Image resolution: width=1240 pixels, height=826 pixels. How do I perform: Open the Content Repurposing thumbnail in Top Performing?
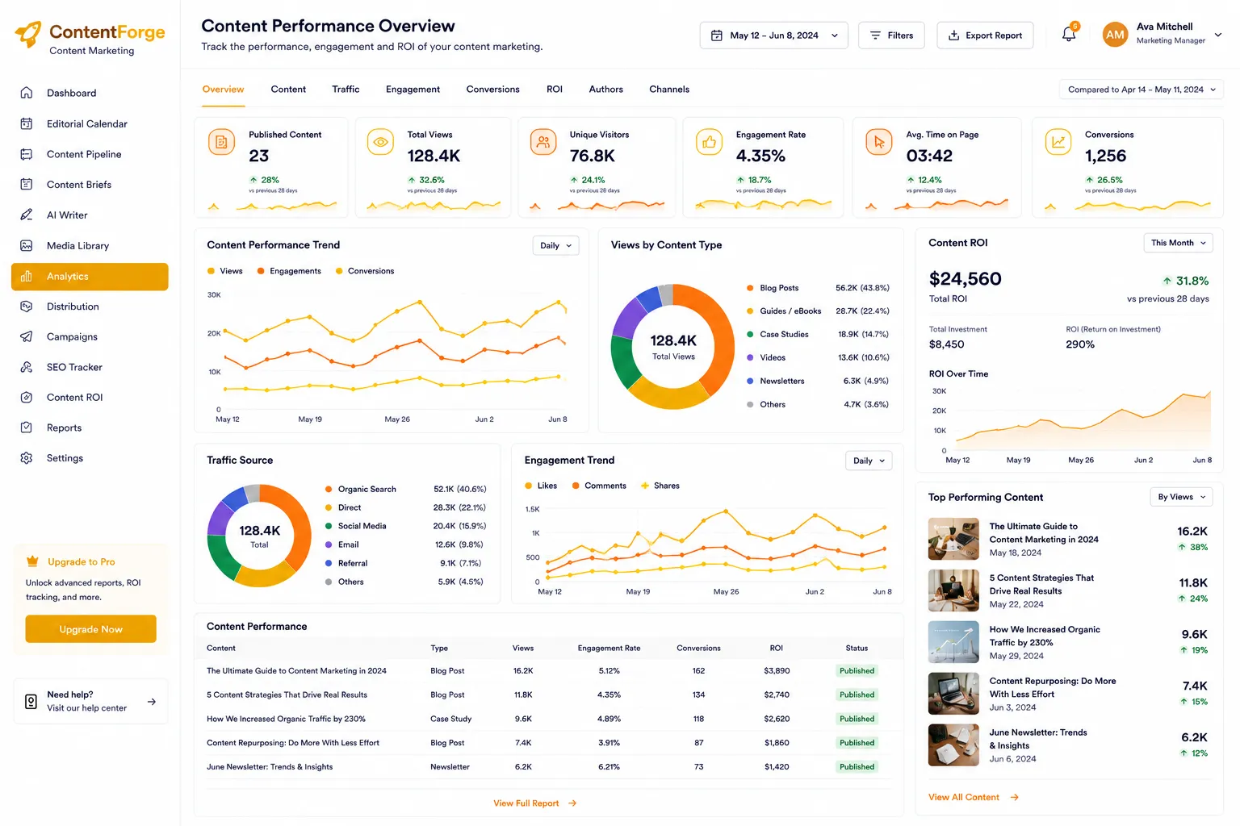953,694
